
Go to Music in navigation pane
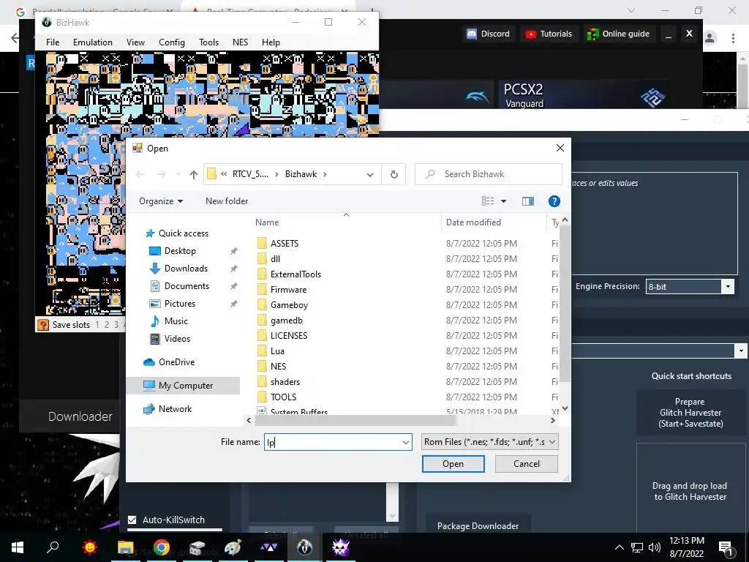tap(176, 321)
